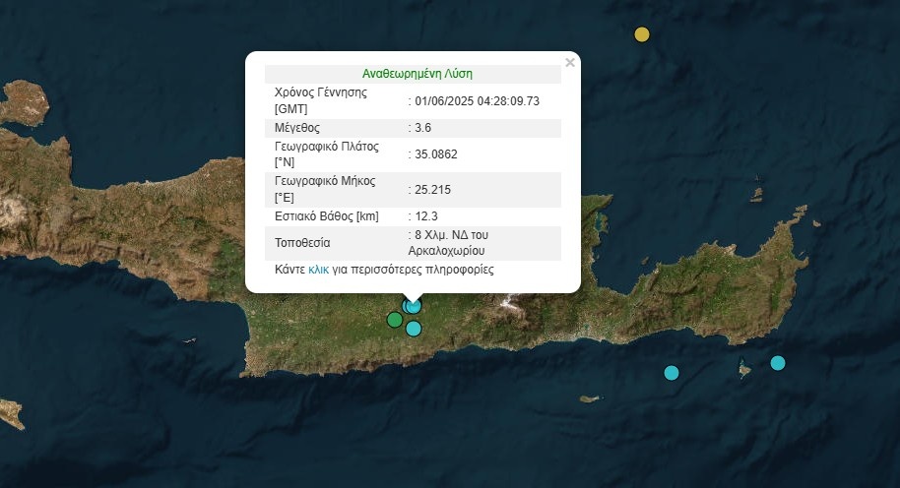Close the earthquake info popup
The image size is (900, 488).
click(x=569, y=63)
